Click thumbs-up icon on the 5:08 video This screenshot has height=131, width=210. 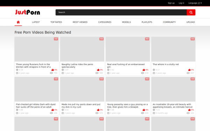point(52,110)
